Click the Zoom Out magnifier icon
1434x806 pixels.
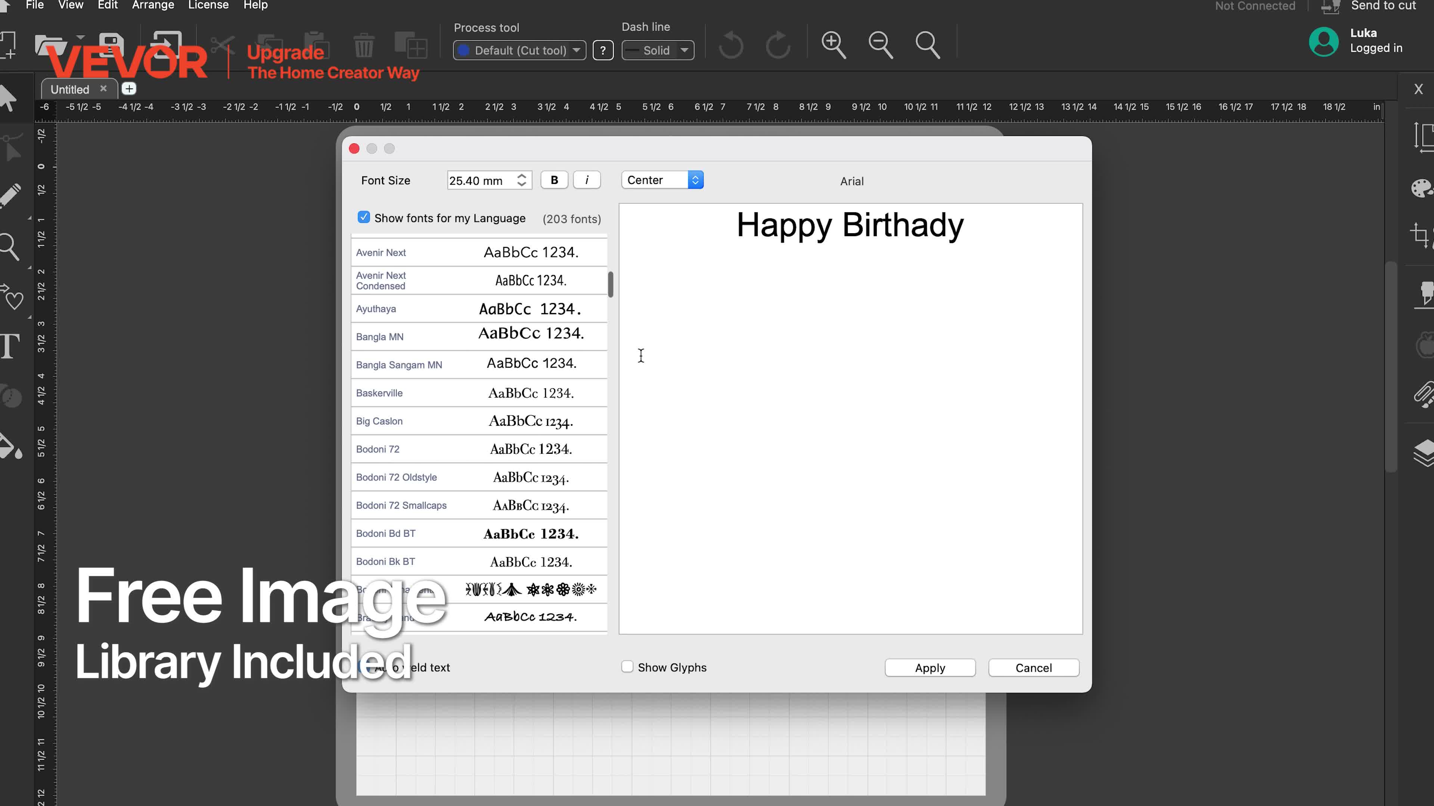point(881,45)
